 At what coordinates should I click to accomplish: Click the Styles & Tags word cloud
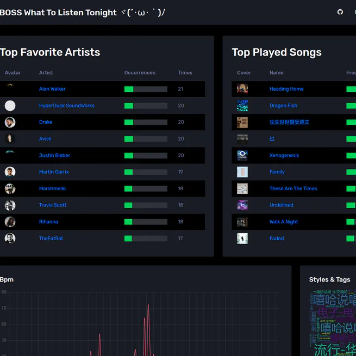[x=333, y=323]
